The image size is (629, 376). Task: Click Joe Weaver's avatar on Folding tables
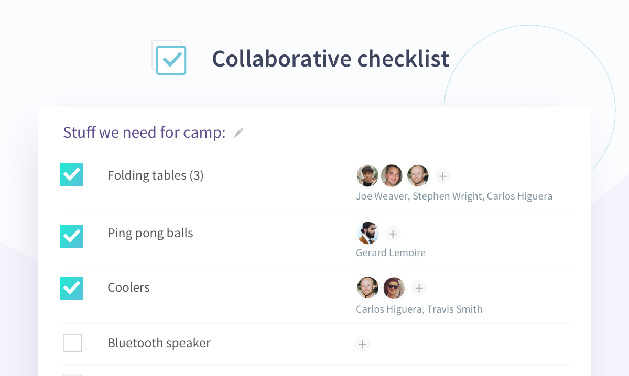(x=367, y=176)
